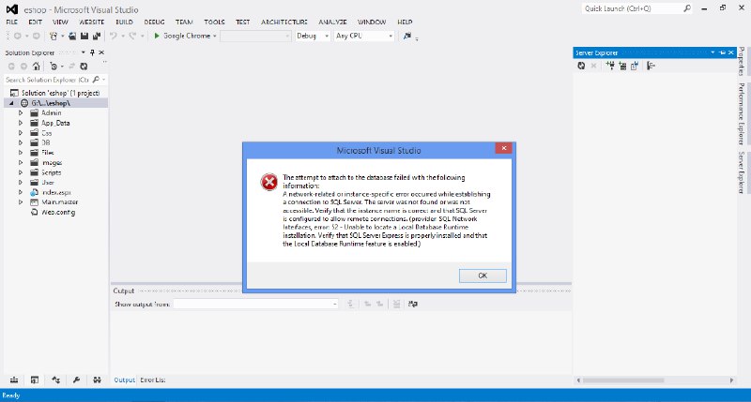This screenshot has width=751, height=402.
Task: Open the BUILD menu
Action: coord(124,22)
